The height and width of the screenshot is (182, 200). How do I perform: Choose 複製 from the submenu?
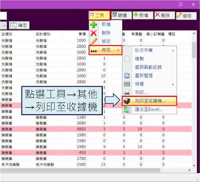[149, 59]
